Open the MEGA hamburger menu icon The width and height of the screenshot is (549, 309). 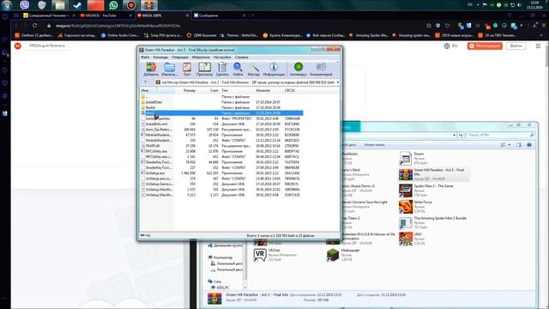point(538,45)
